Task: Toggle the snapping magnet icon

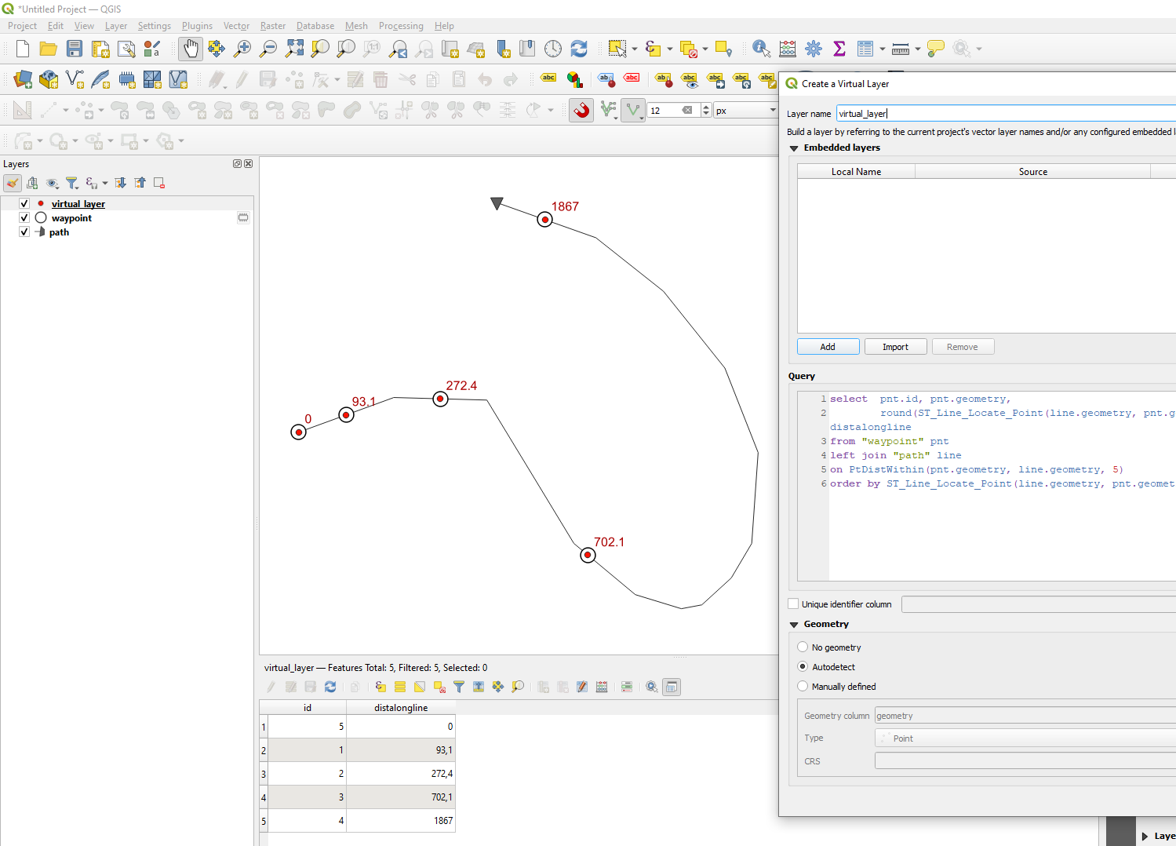Action: coord(581,110)
